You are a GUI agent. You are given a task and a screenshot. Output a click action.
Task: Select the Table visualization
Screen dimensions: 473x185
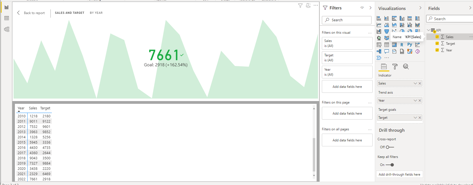(x=387, y=45)
